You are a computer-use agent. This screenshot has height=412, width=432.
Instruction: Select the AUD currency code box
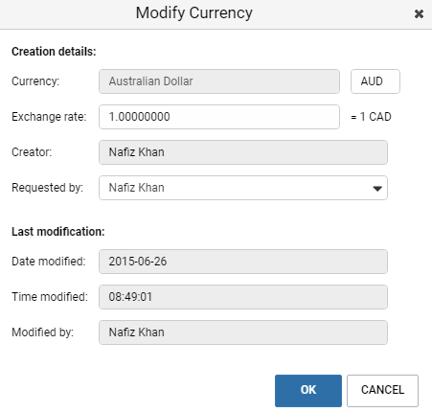tap(375, 81)
